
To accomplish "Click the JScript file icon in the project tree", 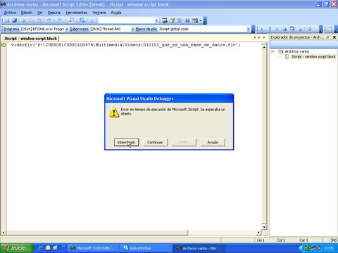I will coord(287,57).
